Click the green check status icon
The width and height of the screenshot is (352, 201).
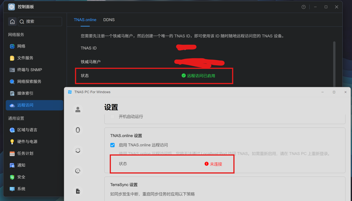click(184, 75)
